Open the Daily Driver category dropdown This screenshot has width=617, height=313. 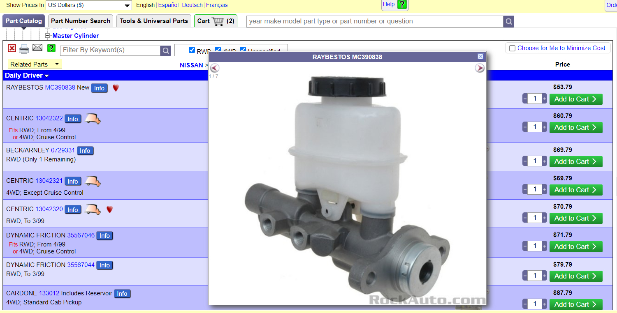coord(27,76)
